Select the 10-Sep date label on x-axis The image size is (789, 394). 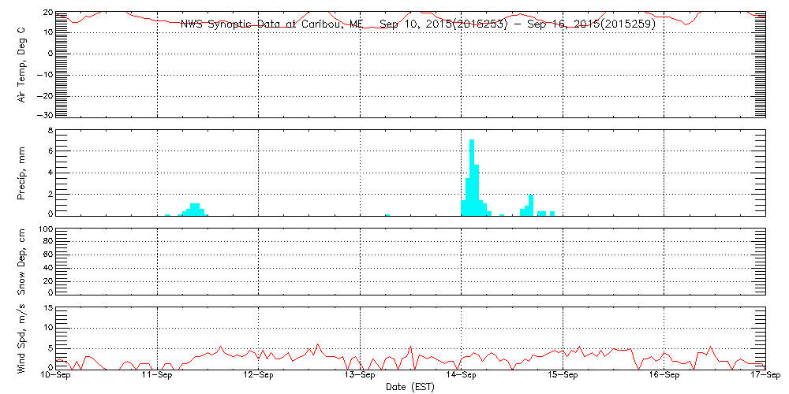(x=56, y=376)
